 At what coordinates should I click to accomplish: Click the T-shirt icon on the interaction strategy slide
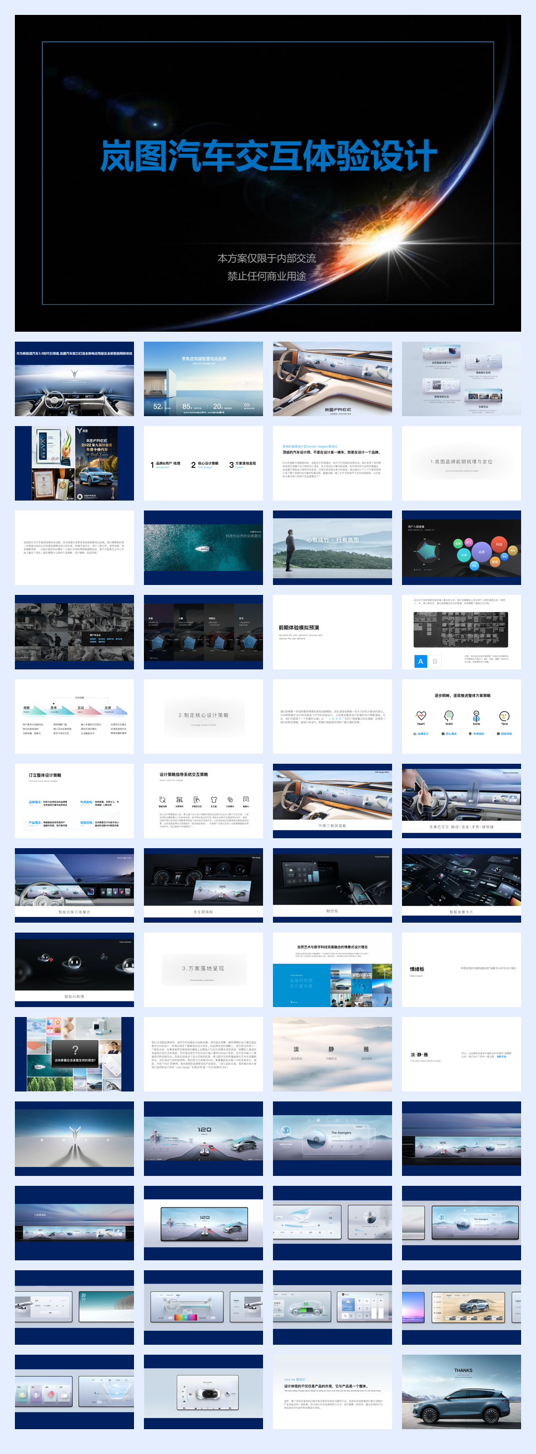point(213,800)
